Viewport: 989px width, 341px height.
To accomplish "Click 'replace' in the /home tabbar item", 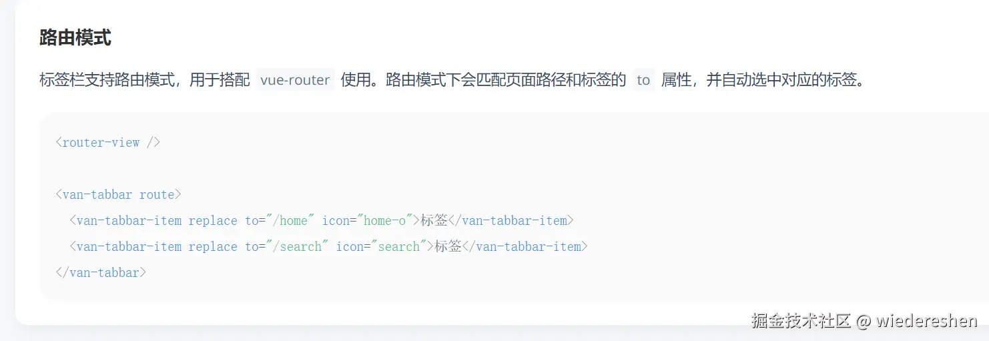I will point(212,221).
